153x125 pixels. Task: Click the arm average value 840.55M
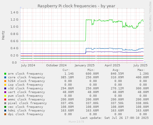[117, 74]
